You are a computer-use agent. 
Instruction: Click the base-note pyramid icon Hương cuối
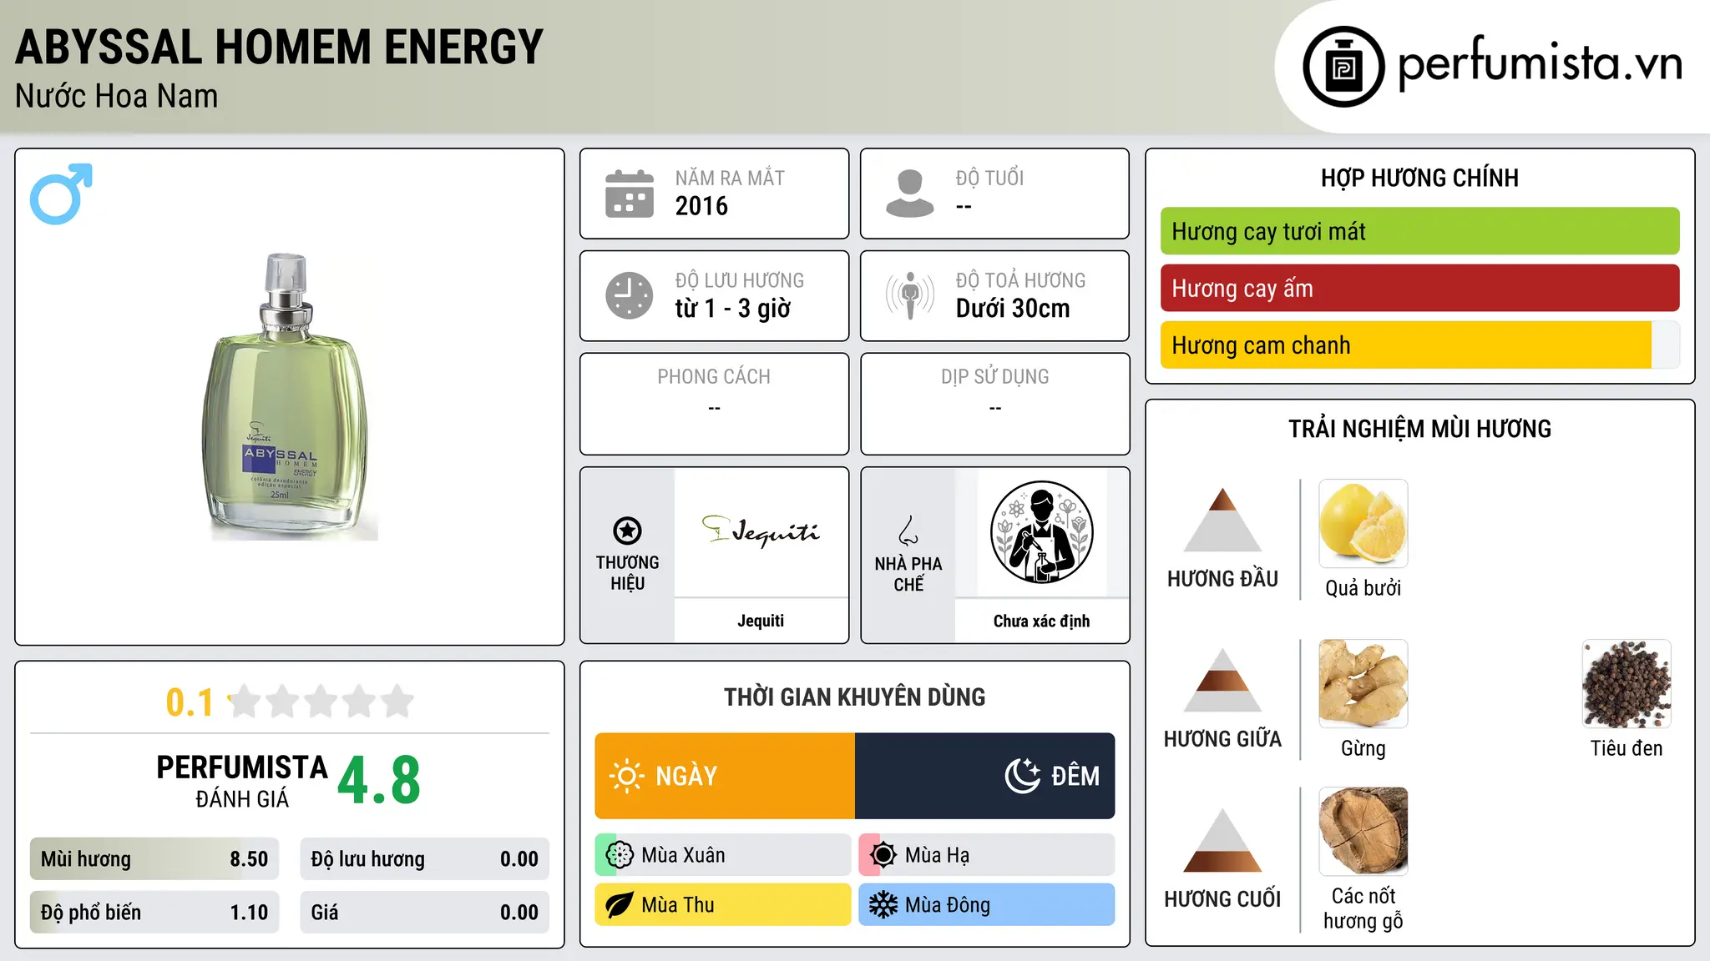(1222, 841)
